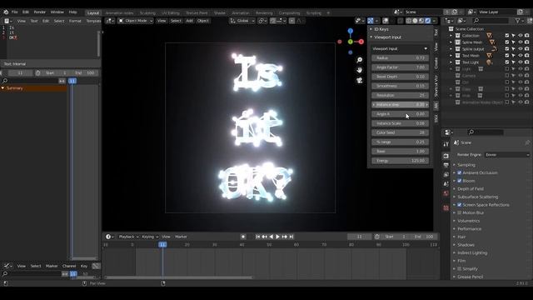Switch to the Sculpting workspace tab

pos(147,13)
